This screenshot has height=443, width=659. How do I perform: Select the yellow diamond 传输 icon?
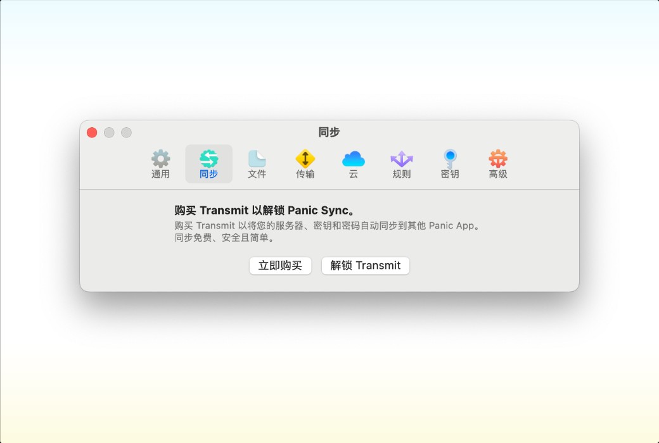tap(305, 158)
